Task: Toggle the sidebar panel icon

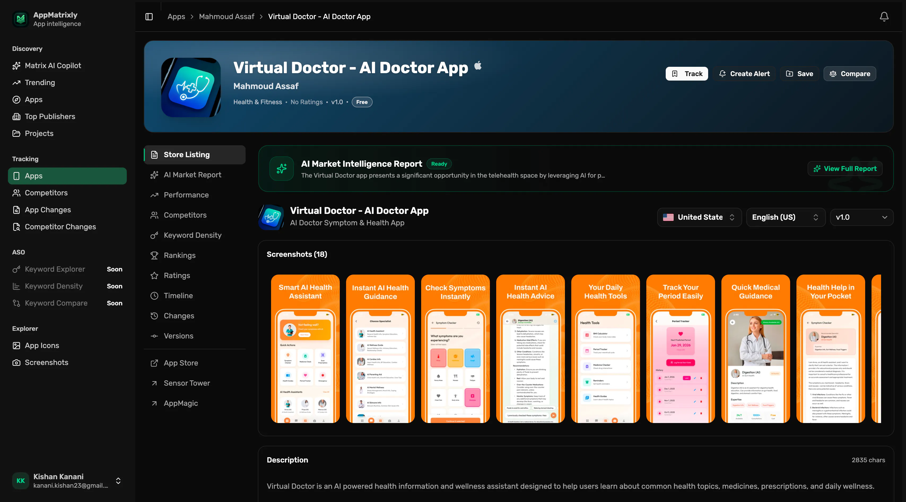Action: point(149,16)
